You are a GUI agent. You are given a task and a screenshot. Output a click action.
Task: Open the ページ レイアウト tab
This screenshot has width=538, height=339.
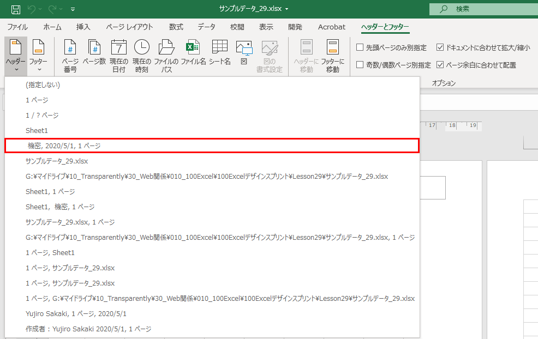[x=129, y=27]
